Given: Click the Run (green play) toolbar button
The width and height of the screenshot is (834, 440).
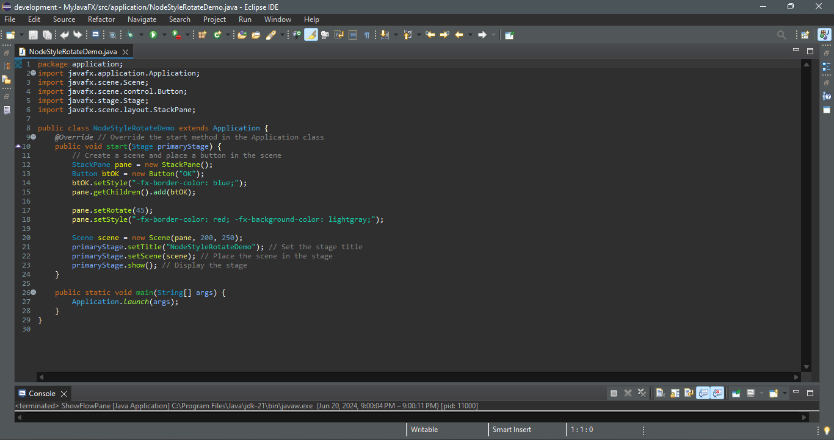Looking at the screenshot, I should (153, 35).
